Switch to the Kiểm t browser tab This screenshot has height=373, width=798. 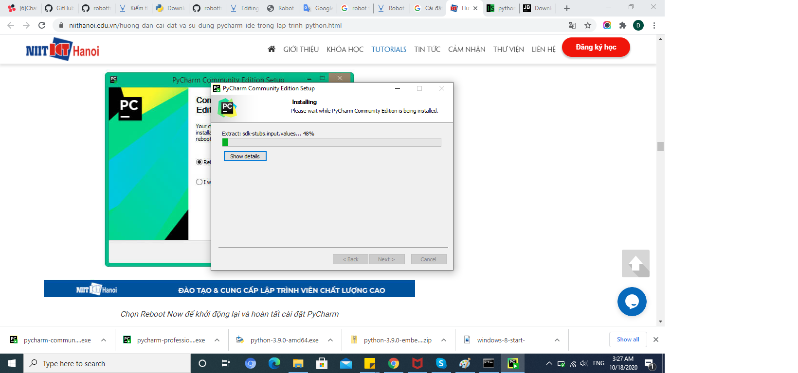click(x=134, y=8)
